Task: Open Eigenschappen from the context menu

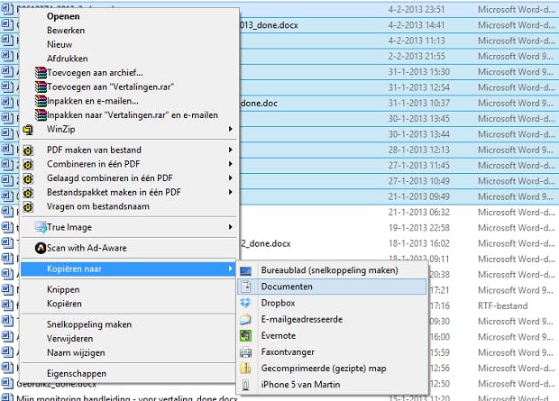Action: pos(77,374)
